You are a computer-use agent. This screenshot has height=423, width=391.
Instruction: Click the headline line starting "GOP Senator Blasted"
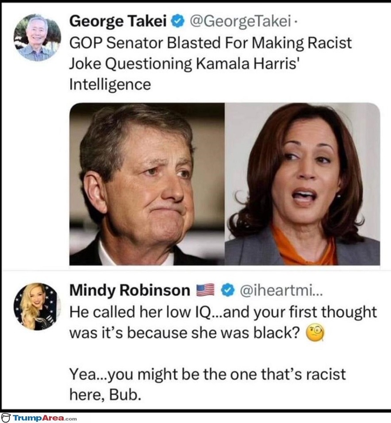[x=211, y=43]
